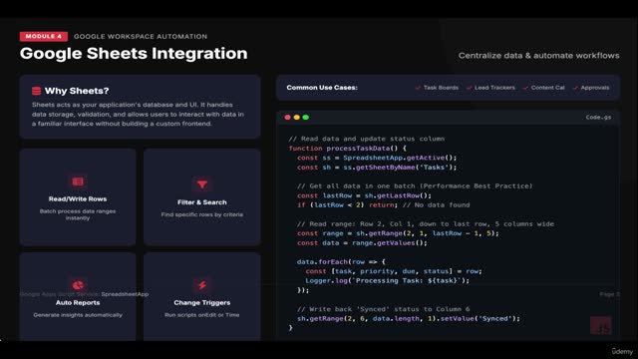Click the sh.getRange(2, 1, lastRow - 1, 5) line

(x=398, y=233)
